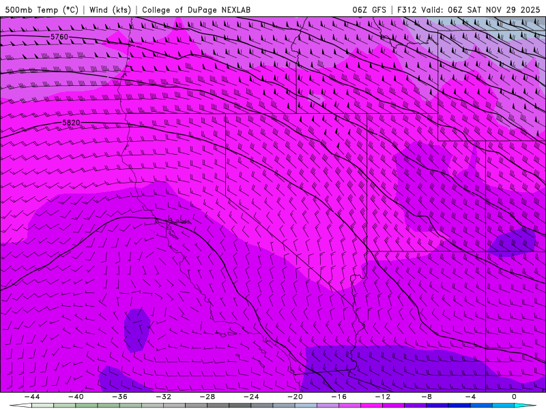Screen dimensions: 546x409
Task: Click the -12 colorbar tick label
Action: click(383, 397)
